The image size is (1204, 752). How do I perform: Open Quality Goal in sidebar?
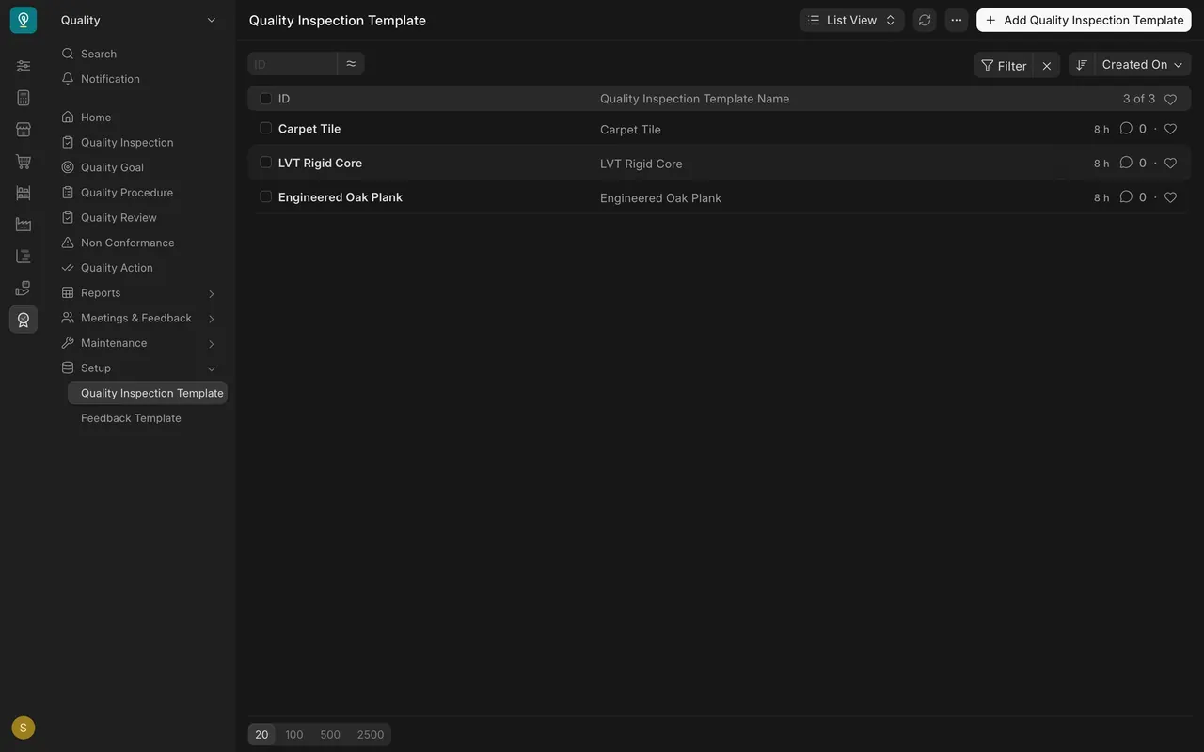coord(112,167)
